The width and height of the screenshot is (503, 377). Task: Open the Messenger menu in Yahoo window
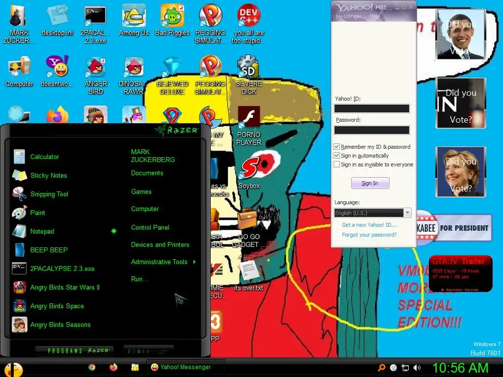pyautogui.click(x=348, y=16)
